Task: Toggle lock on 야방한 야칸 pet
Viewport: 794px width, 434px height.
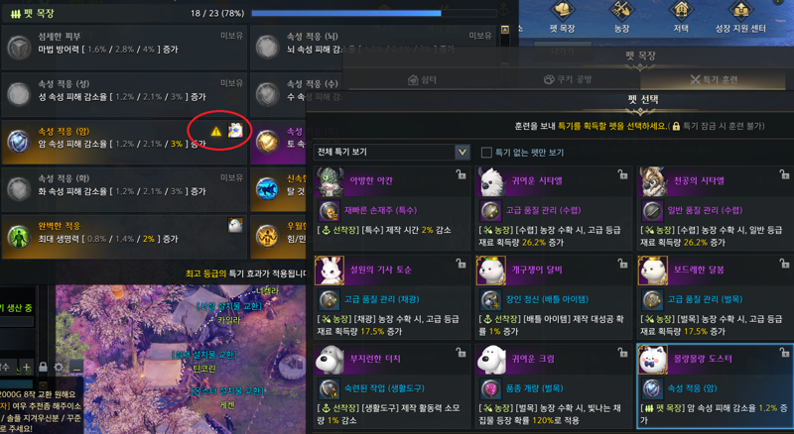Action: click(461, 174)
